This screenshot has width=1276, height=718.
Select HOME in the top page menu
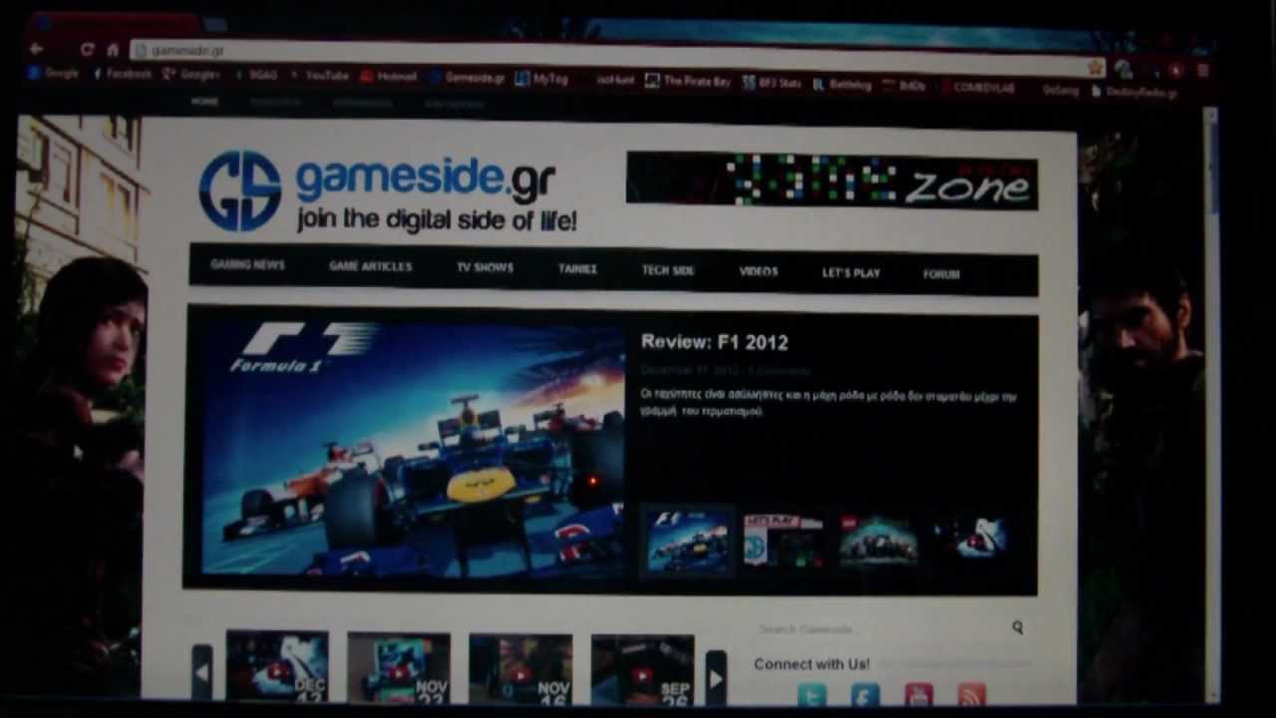pos(204,102)
